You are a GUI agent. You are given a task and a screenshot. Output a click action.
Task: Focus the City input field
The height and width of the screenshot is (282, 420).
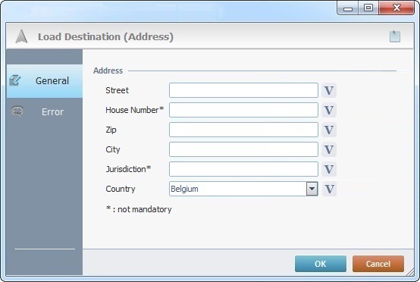pos(243,149)
